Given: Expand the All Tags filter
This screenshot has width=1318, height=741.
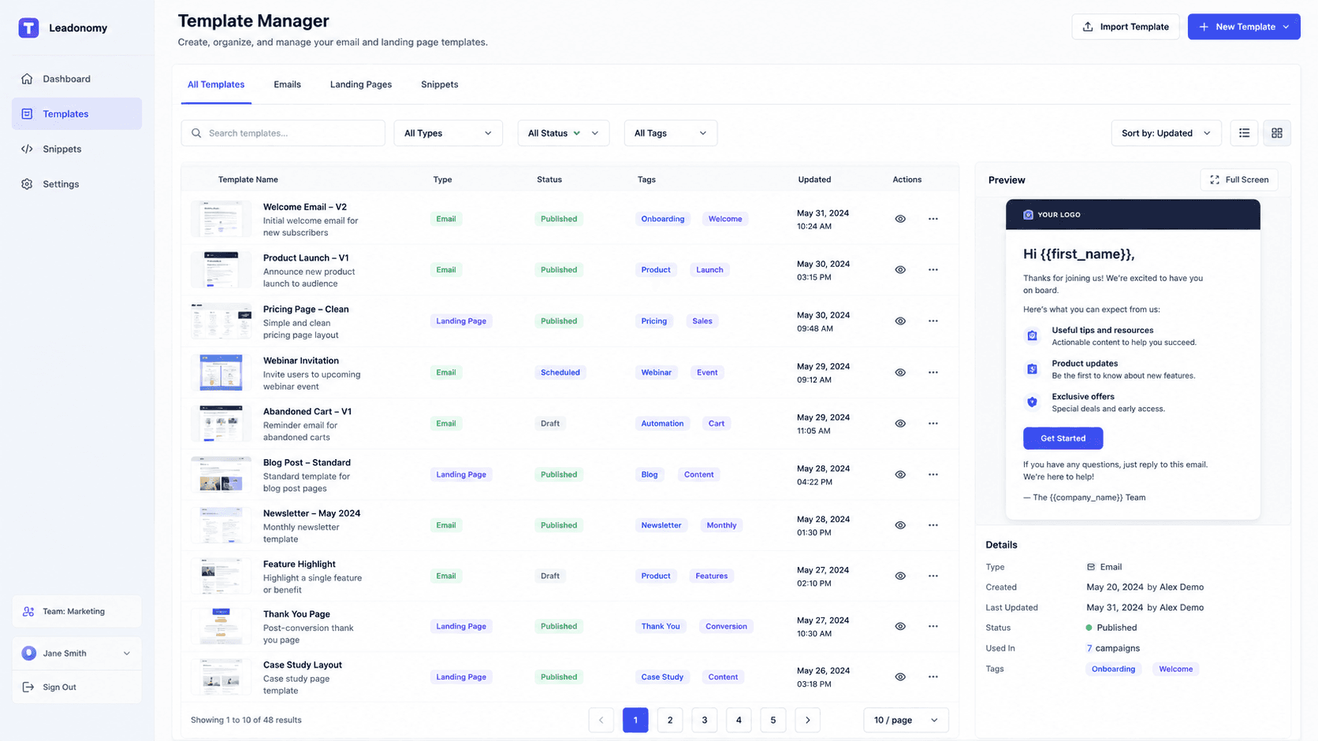Looking at the screenshot, I should (x=670, y=133).
